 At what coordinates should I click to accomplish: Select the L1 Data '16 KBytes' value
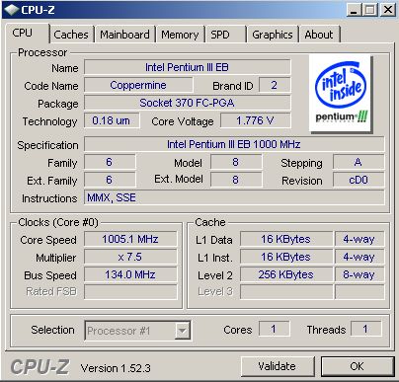(x=286, y=239)
